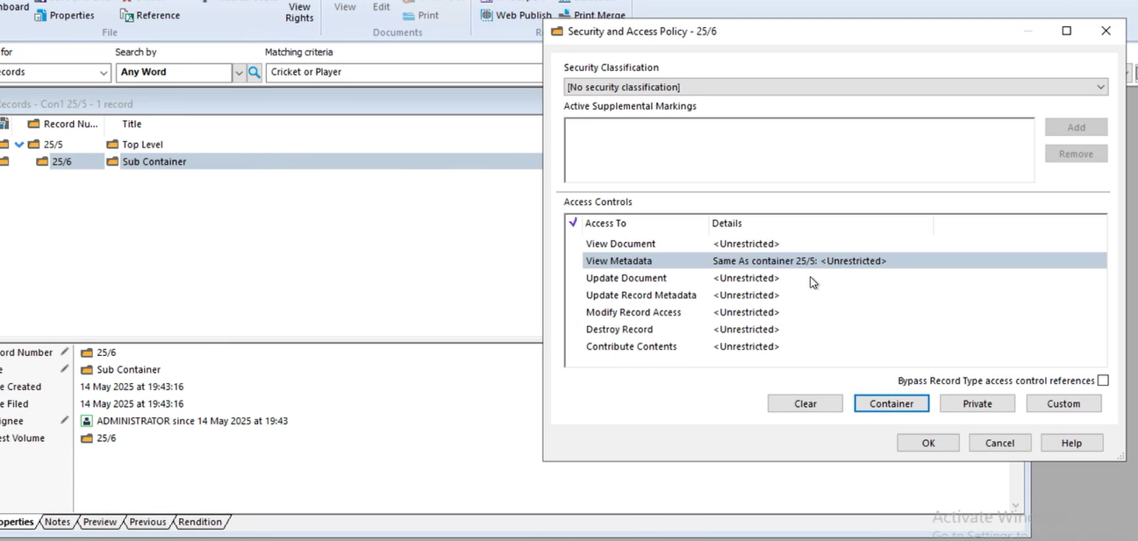Viewport: 1138px width, 541px height.
Task: Click the folder icon beside Sub Container title
Action: (x=112, y=161)
